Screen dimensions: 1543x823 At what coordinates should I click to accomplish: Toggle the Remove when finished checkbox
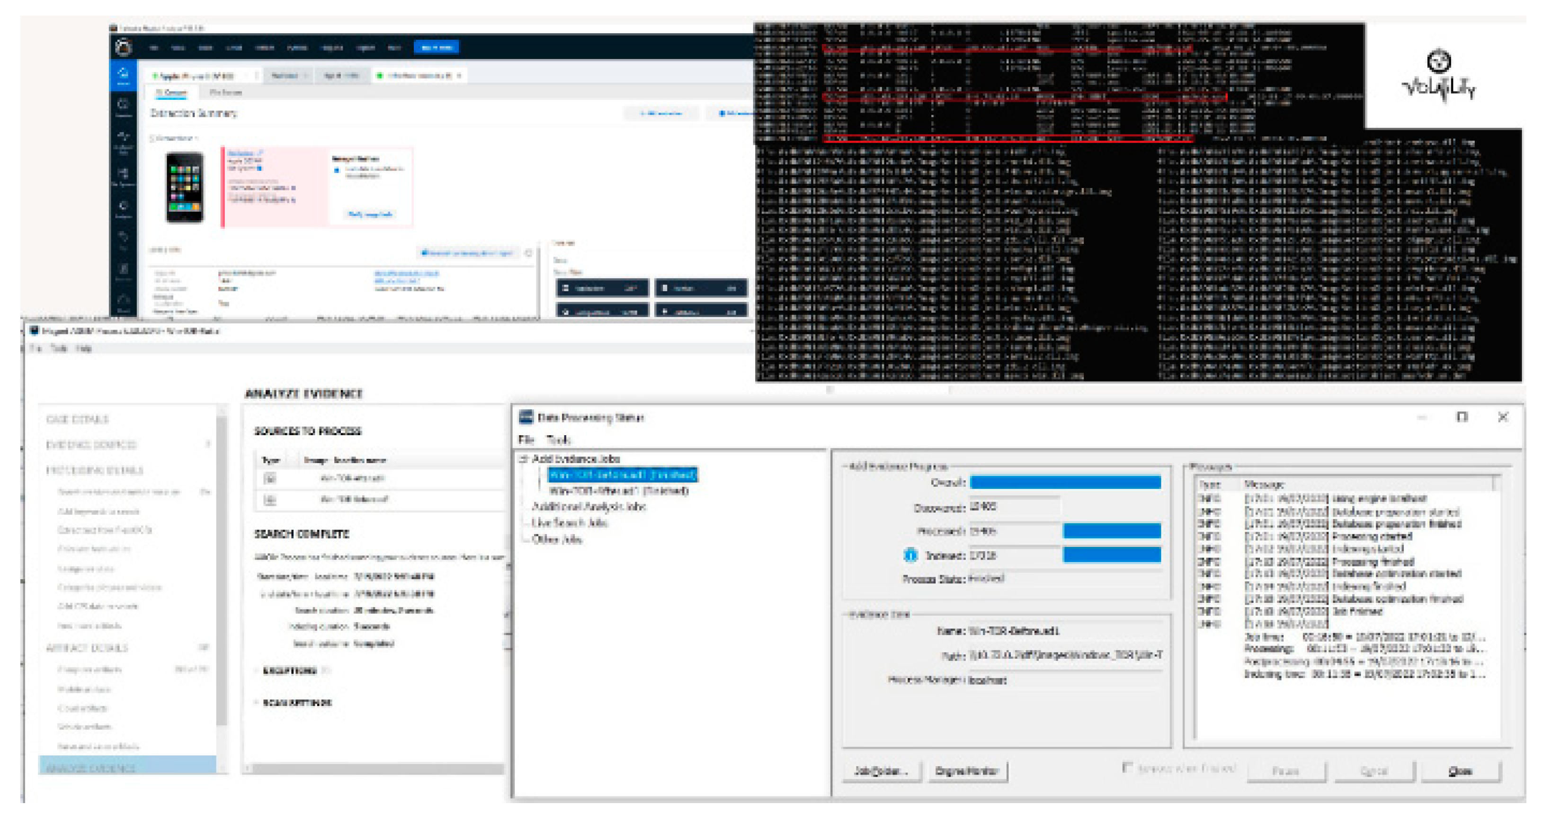pyautogui.click(x=1127, y=767)
